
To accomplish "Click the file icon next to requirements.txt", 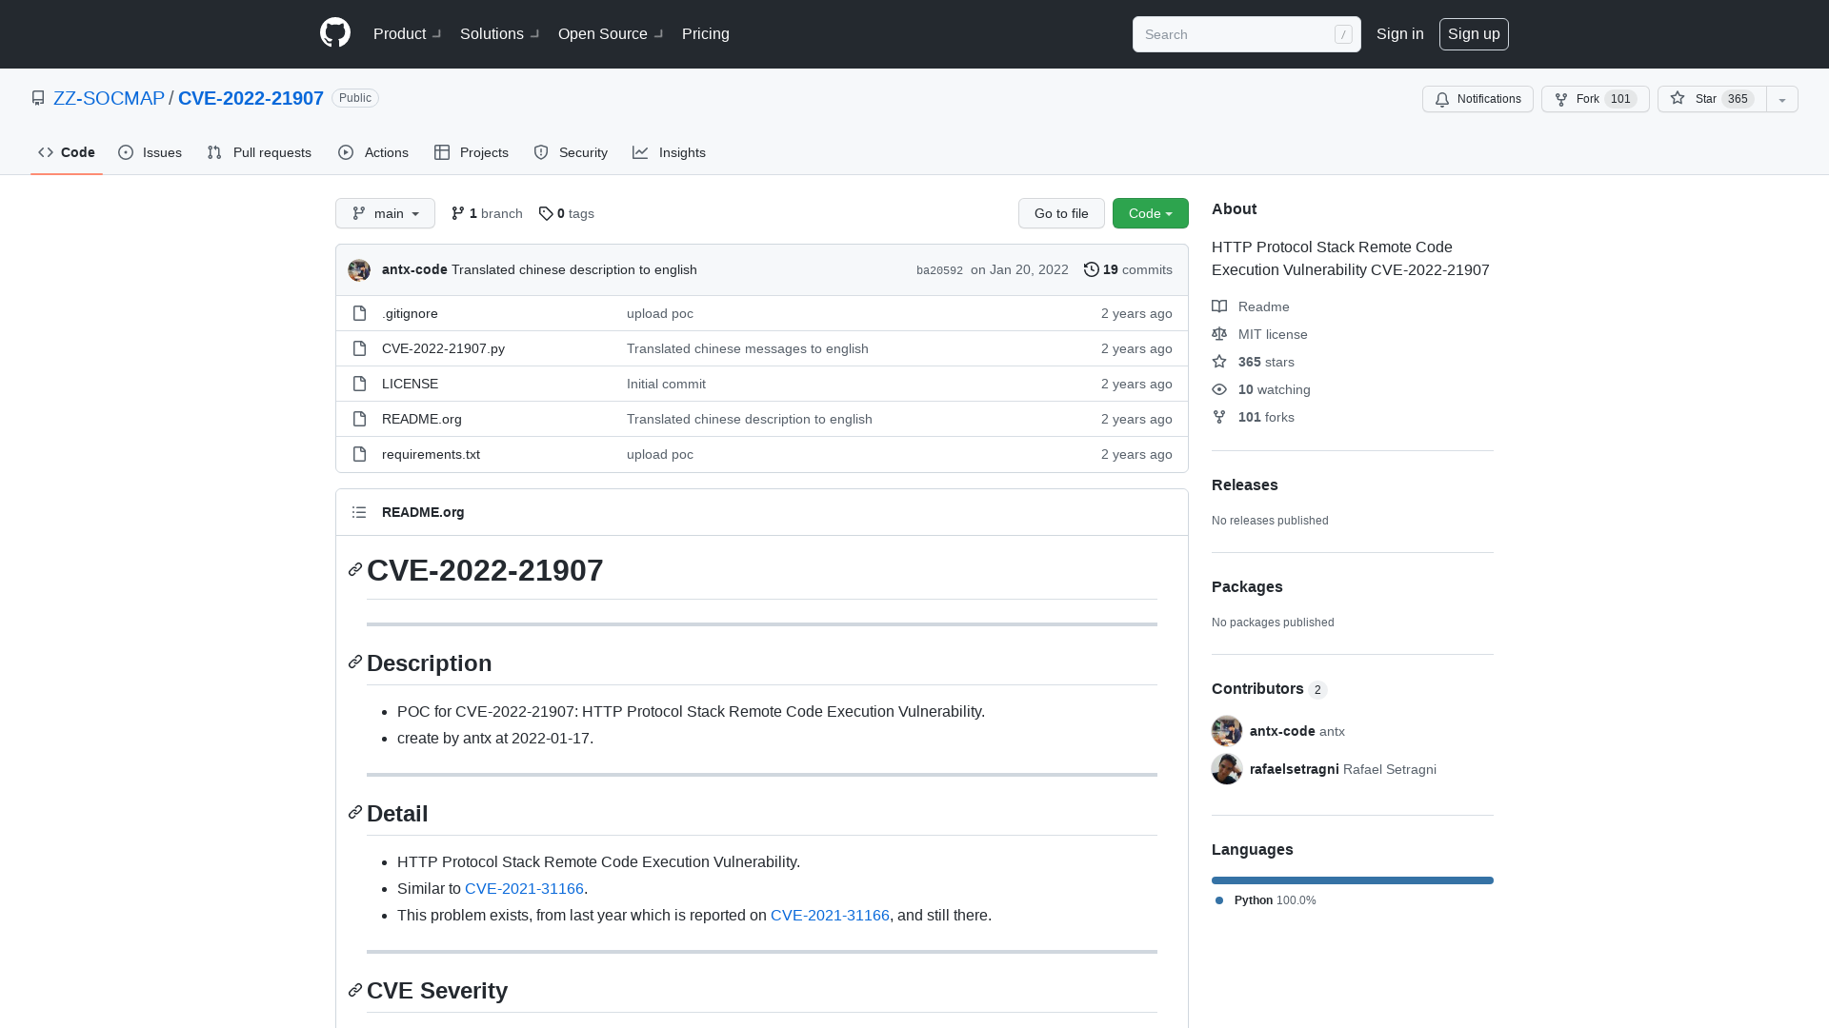I will click(x=359, y=454).
